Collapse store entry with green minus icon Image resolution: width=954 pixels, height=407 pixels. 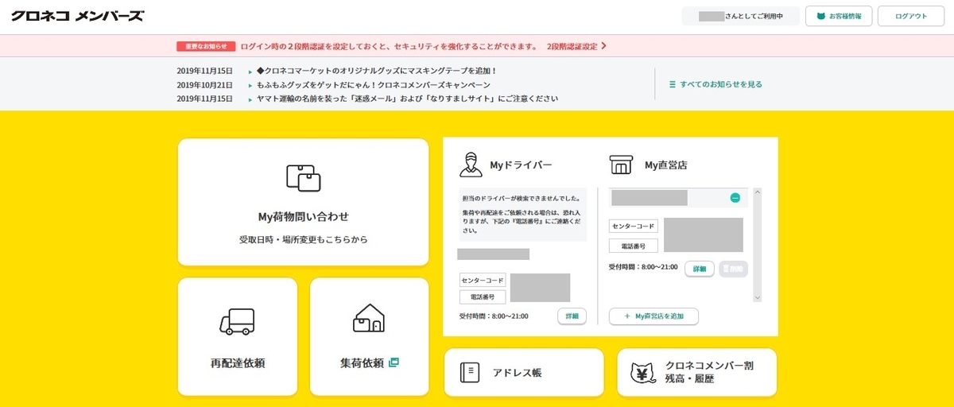[735, 197]
